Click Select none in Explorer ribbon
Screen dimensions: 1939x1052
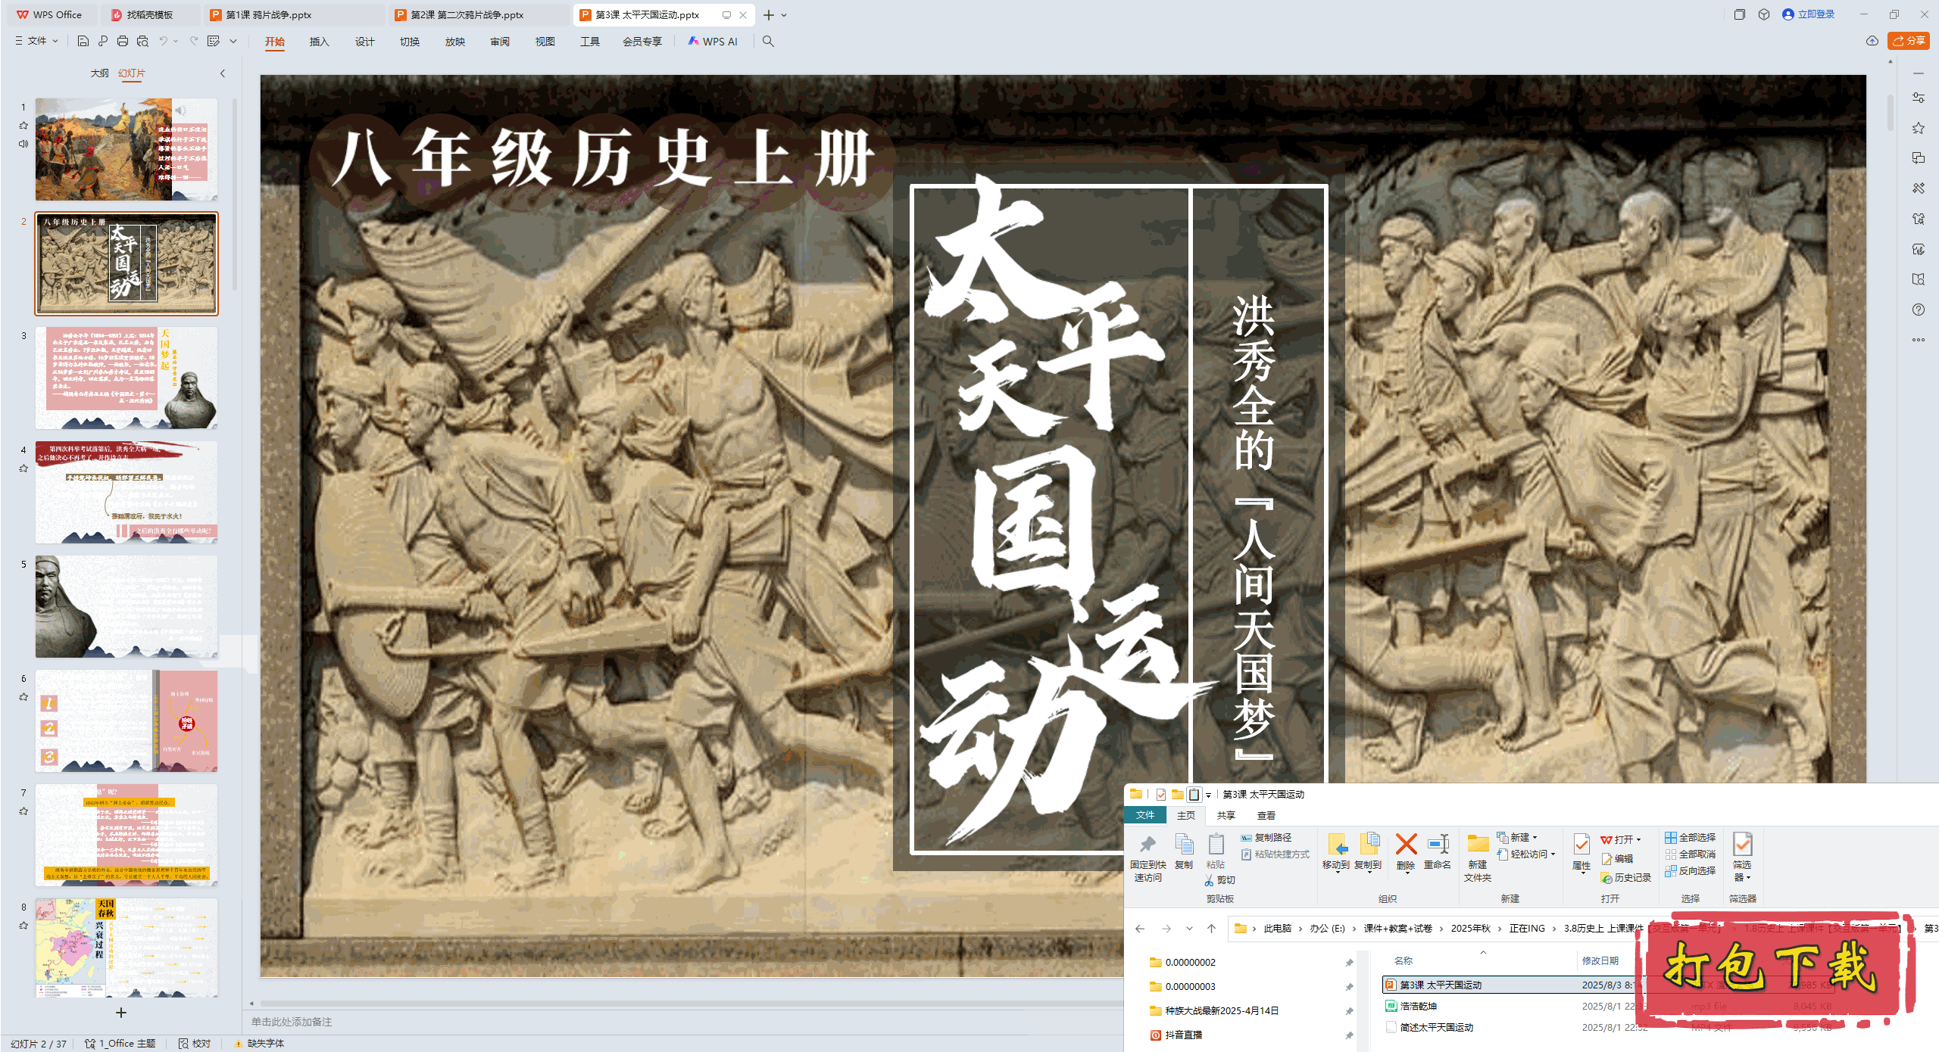coord(1690,854)
